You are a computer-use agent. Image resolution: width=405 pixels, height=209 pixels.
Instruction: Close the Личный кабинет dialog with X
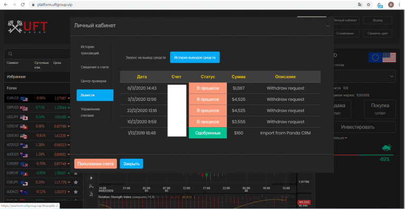[327, 25]
